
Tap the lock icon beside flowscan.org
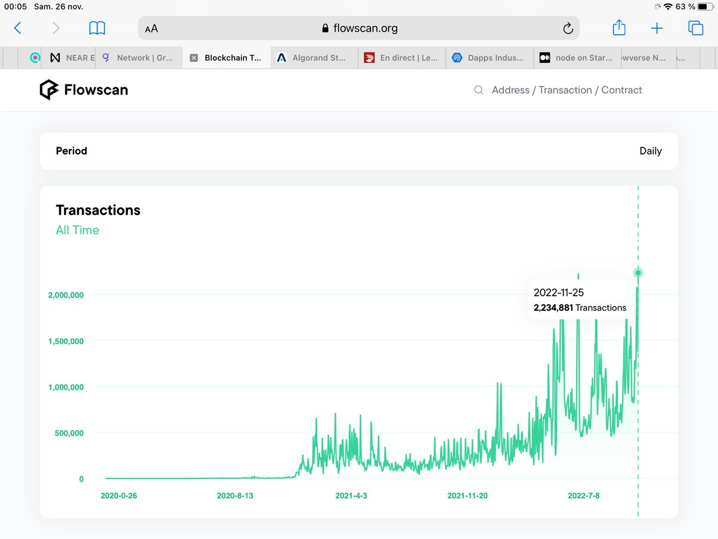(x=325, y=28)
